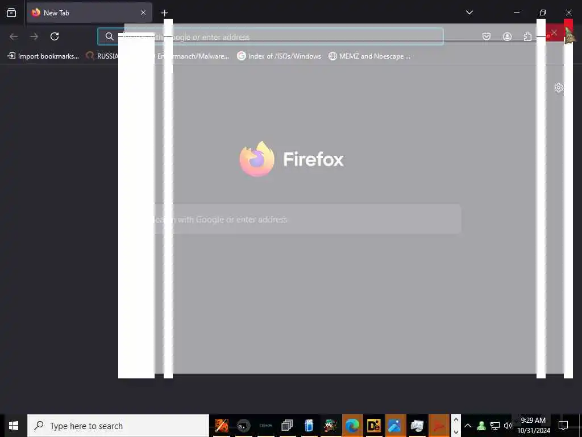Click the Type here to search box
This screenshot has width=582, height=437.
(x=118, y=426)
